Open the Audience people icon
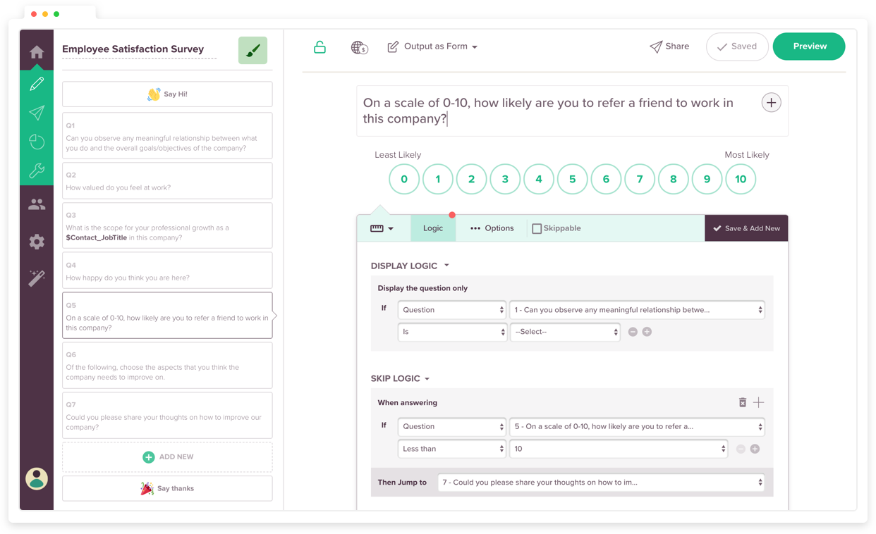Screen dimensions: 876x534 pyautogui.click(x=37, y=205)
